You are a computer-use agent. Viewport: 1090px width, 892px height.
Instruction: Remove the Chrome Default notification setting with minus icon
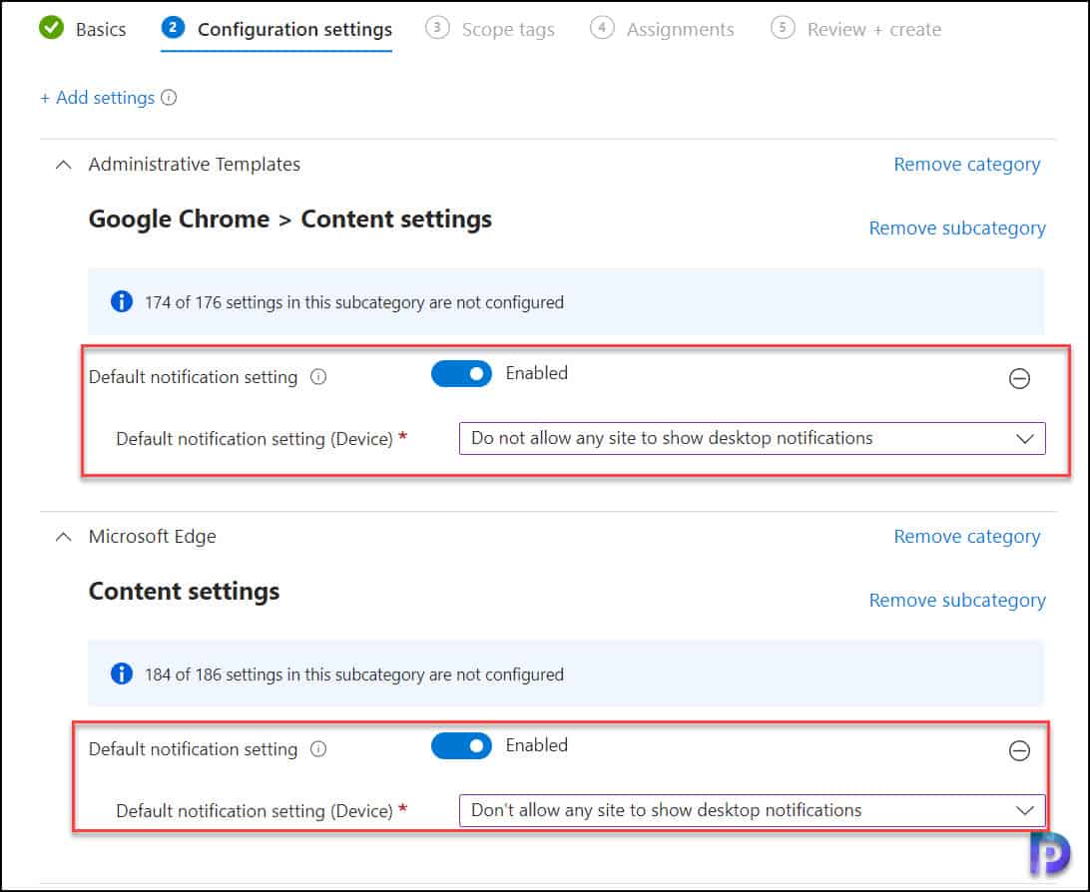click(1019, 378)
